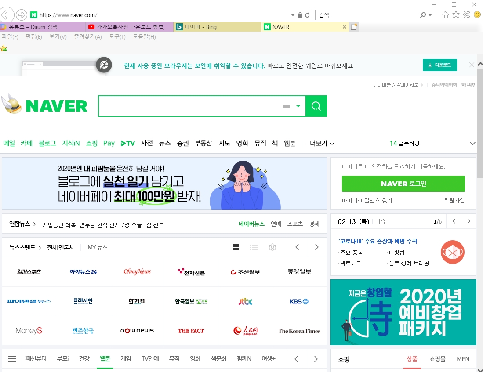Expand the browser search provider dropdown arrow
Viewport: 483px width, 372px height.
click(430, 15)
